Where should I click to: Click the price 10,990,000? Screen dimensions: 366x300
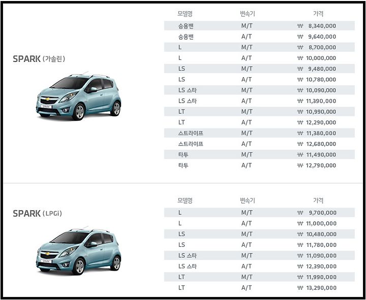tap(321, 112)
